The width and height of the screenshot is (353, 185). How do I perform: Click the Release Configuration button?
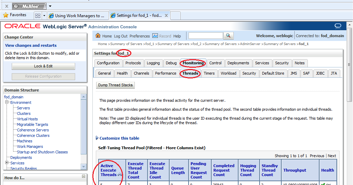[x=43, y=77]
